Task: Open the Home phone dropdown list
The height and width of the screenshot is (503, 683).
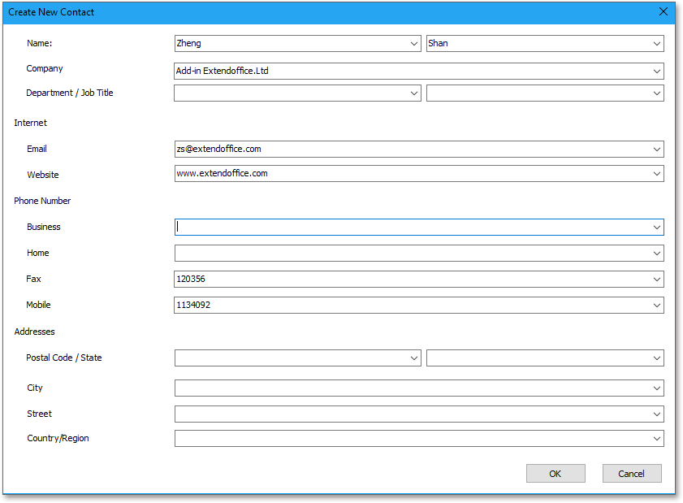Action: tap(656, 253)
